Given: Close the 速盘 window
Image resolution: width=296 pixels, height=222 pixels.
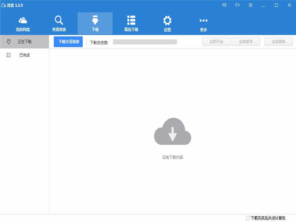Looking at the screenshot, I should click(x=289, y=5).
